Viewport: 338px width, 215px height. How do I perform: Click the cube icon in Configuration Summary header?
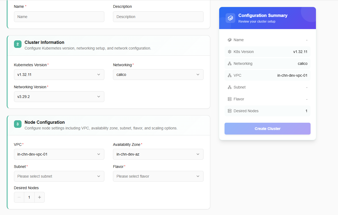pos(230,18)
